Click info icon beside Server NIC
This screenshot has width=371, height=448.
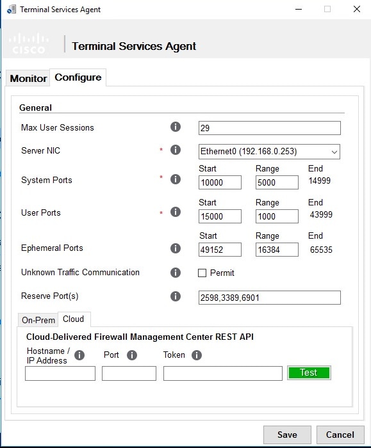(176, 150)
